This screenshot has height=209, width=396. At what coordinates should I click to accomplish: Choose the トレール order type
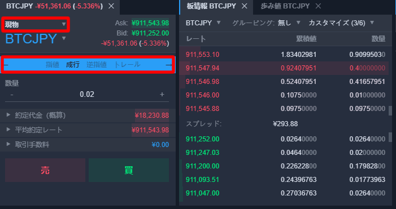[127, 65]
